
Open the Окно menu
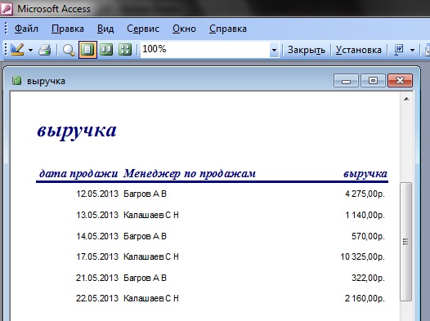tap(184, 29)
